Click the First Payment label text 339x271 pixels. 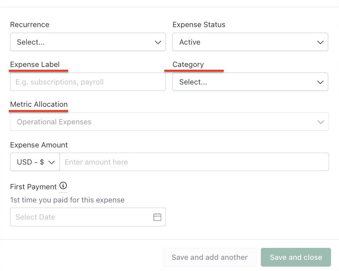pos(33,187)
